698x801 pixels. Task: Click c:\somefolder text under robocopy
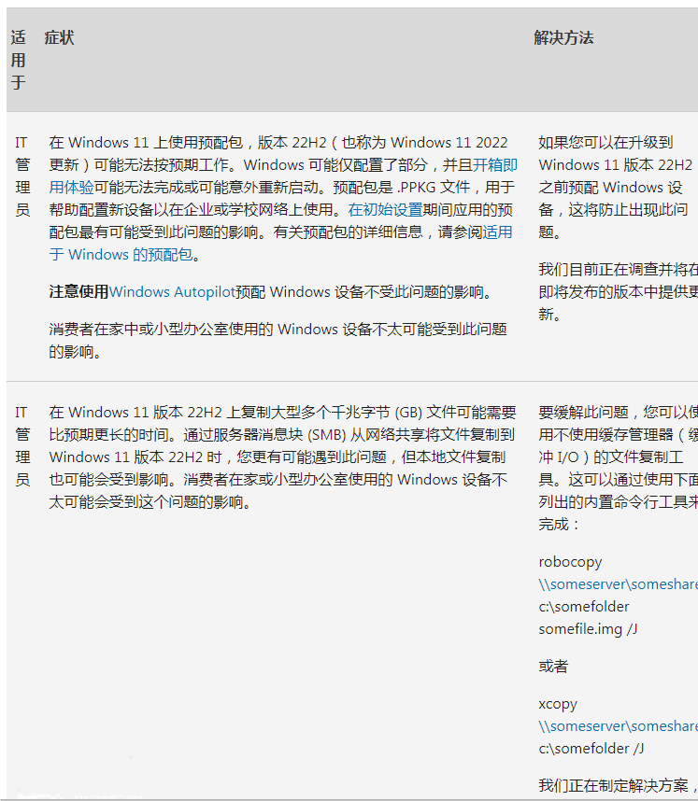click(x=583, y=607)
